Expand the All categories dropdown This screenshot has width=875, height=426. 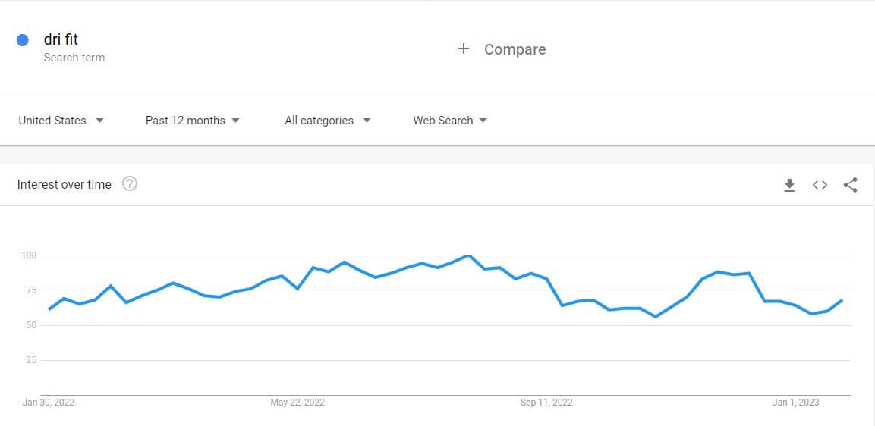pyautogui.click(x=328, y=121)
